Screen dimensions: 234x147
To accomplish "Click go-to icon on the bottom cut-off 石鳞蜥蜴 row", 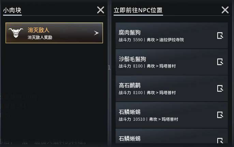I will tap(220, 140).
